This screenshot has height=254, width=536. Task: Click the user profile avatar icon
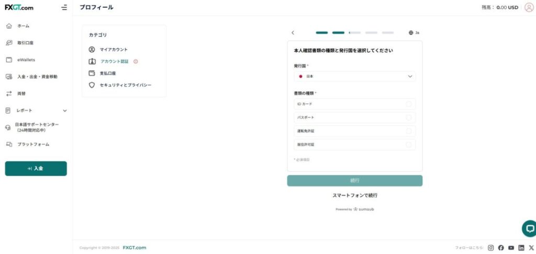pos(529,7)
